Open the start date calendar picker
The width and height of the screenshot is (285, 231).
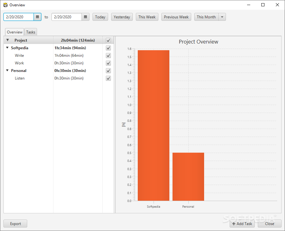point(38,17)
